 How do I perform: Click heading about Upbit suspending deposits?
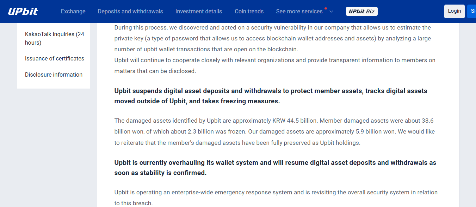(x=271, y=96)
